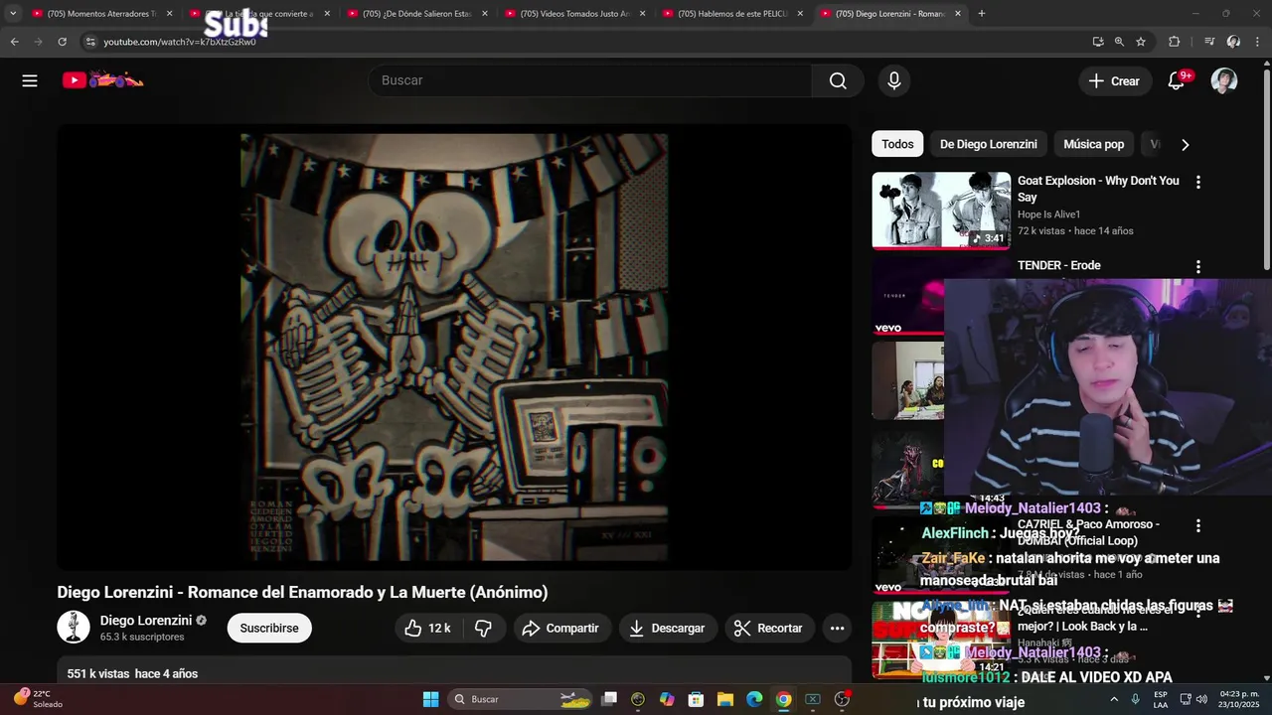Viewport: 1272px width, 715px height.
Task: Open Goat Explosion - Why Don't You Say title
Action: point(1098,189)
